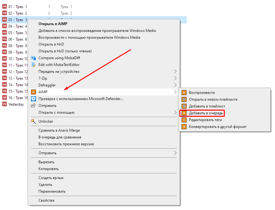275x210 pixels.
Task: Select 'Сравнить в Araxis Merge'
Action: click(59, 130)
